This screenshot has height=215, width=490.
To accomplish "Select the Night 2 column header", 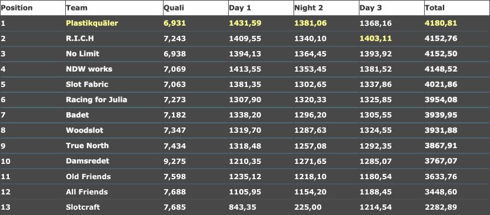I will coord(308,8).
